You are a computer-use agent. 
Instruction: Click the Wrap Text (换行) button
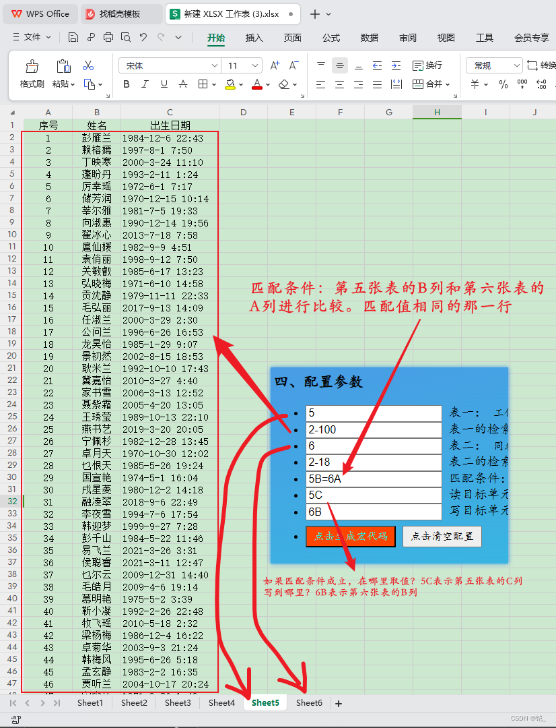(x=427, y=65)
